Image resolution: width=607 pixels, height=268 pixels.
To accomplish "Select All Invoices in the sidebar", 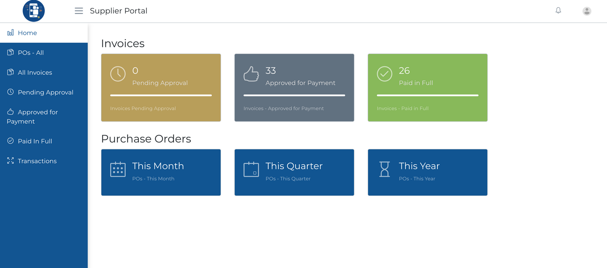I will point(35,72).
